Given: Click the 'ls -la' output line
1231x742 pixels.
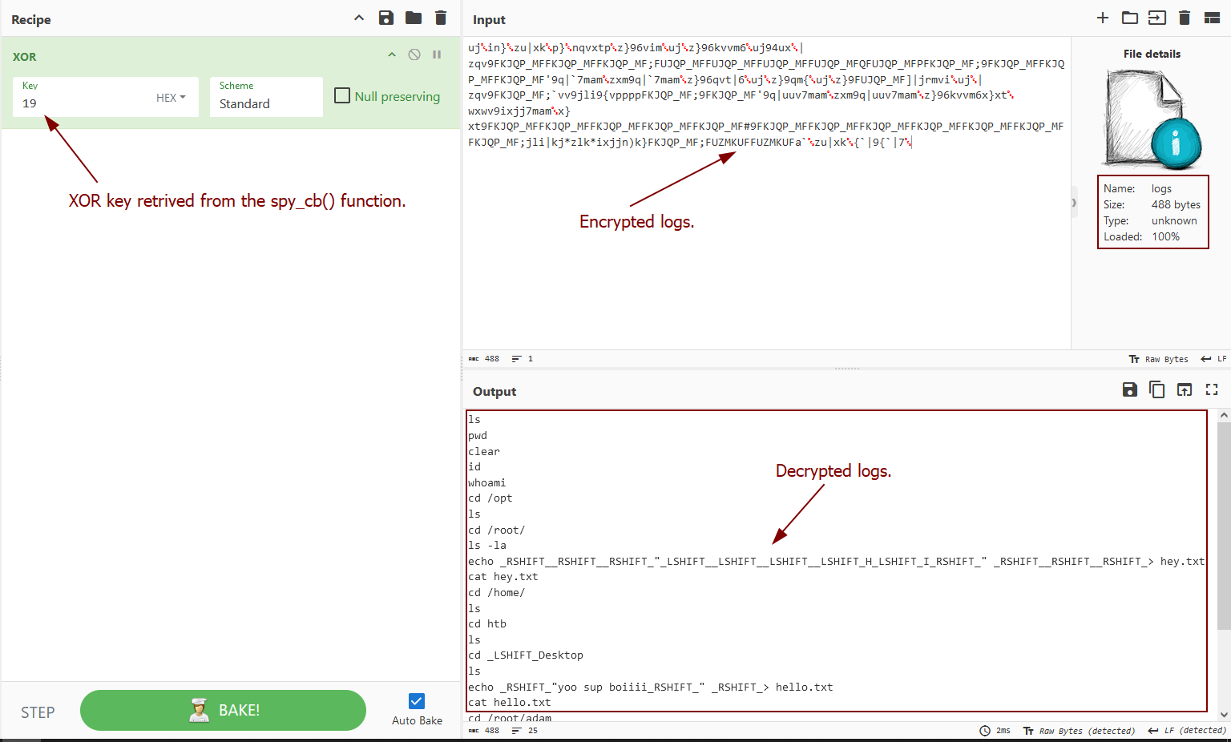Looking at the screenshot, I should [487, 546].
